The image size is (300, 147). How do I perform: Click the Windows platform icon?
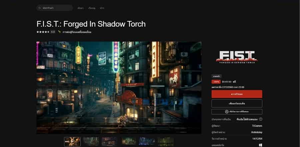pyautogui.click(x=261, y=145)
